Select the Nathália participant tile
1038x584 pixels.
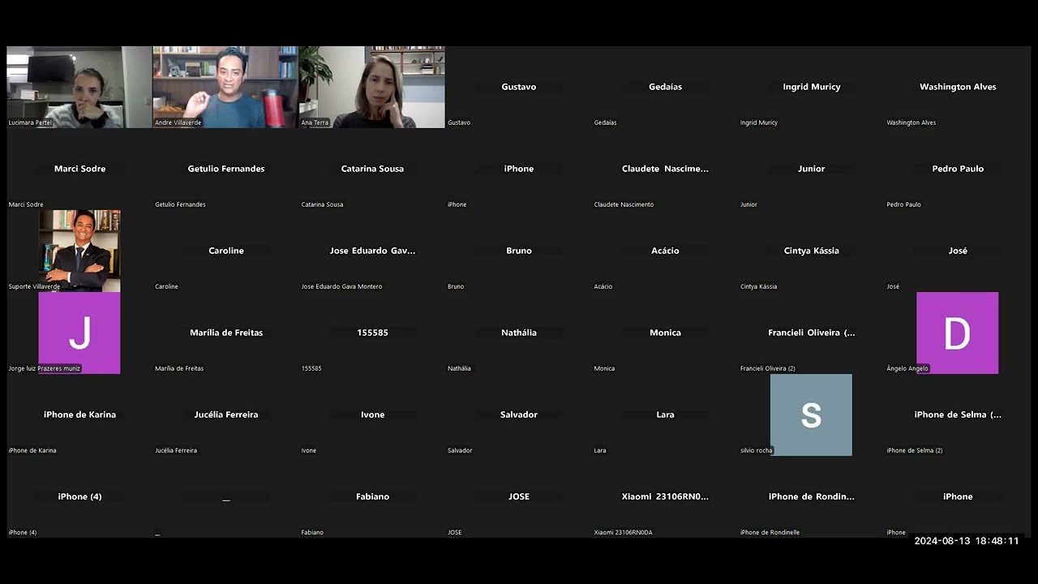point(519,333)
